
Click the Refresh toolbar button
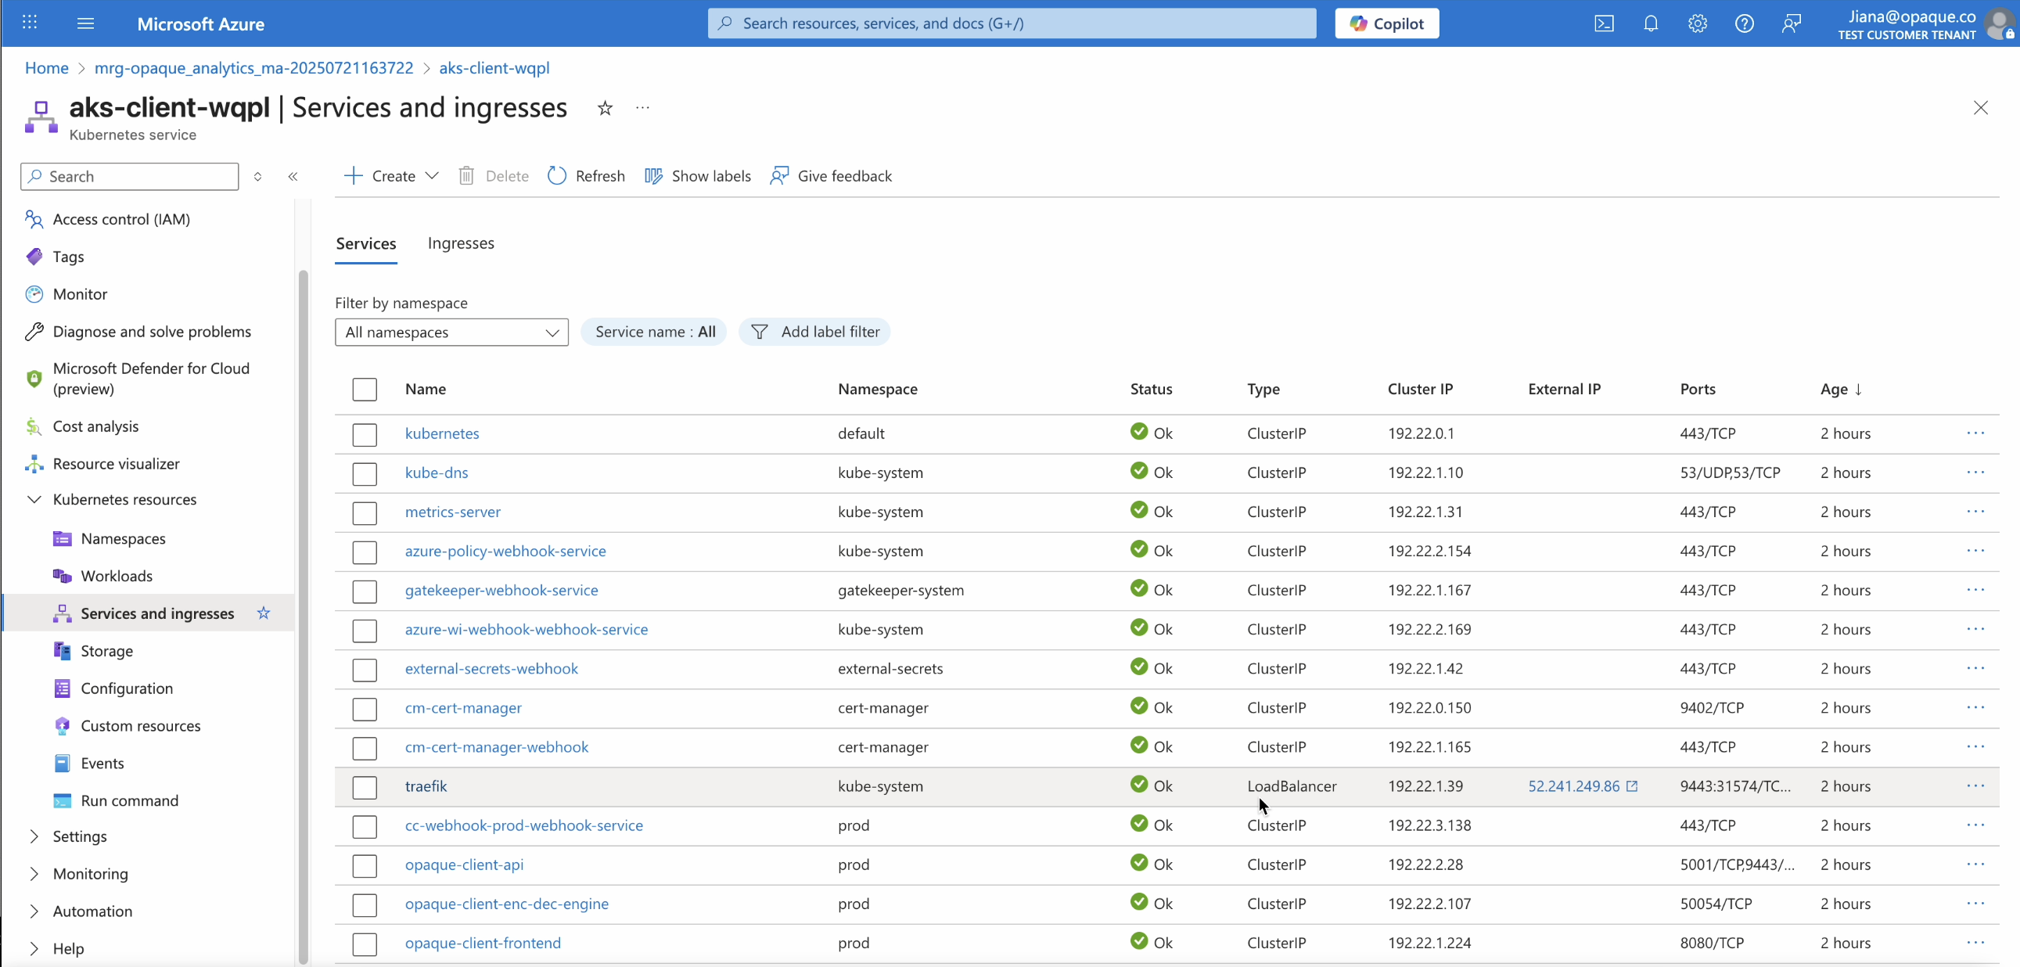pos(586,176)
